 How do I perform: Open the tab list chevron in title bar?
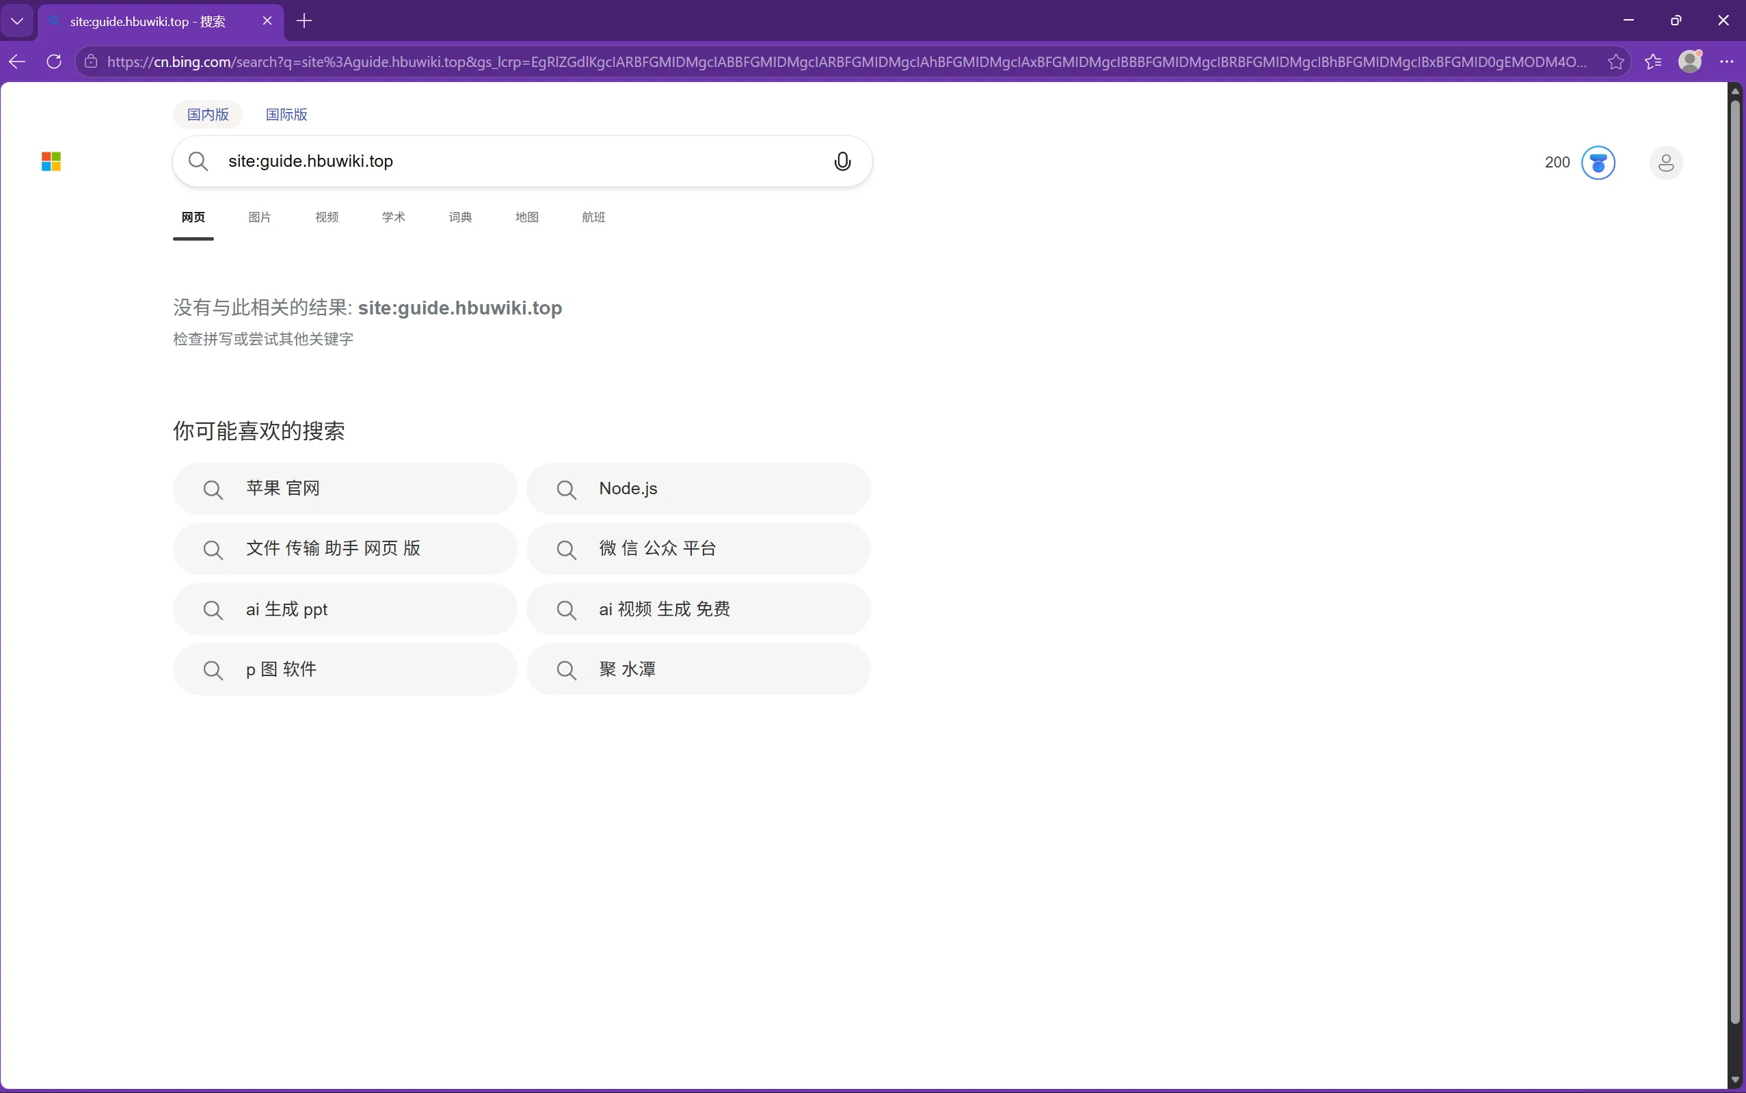[17, 21]
